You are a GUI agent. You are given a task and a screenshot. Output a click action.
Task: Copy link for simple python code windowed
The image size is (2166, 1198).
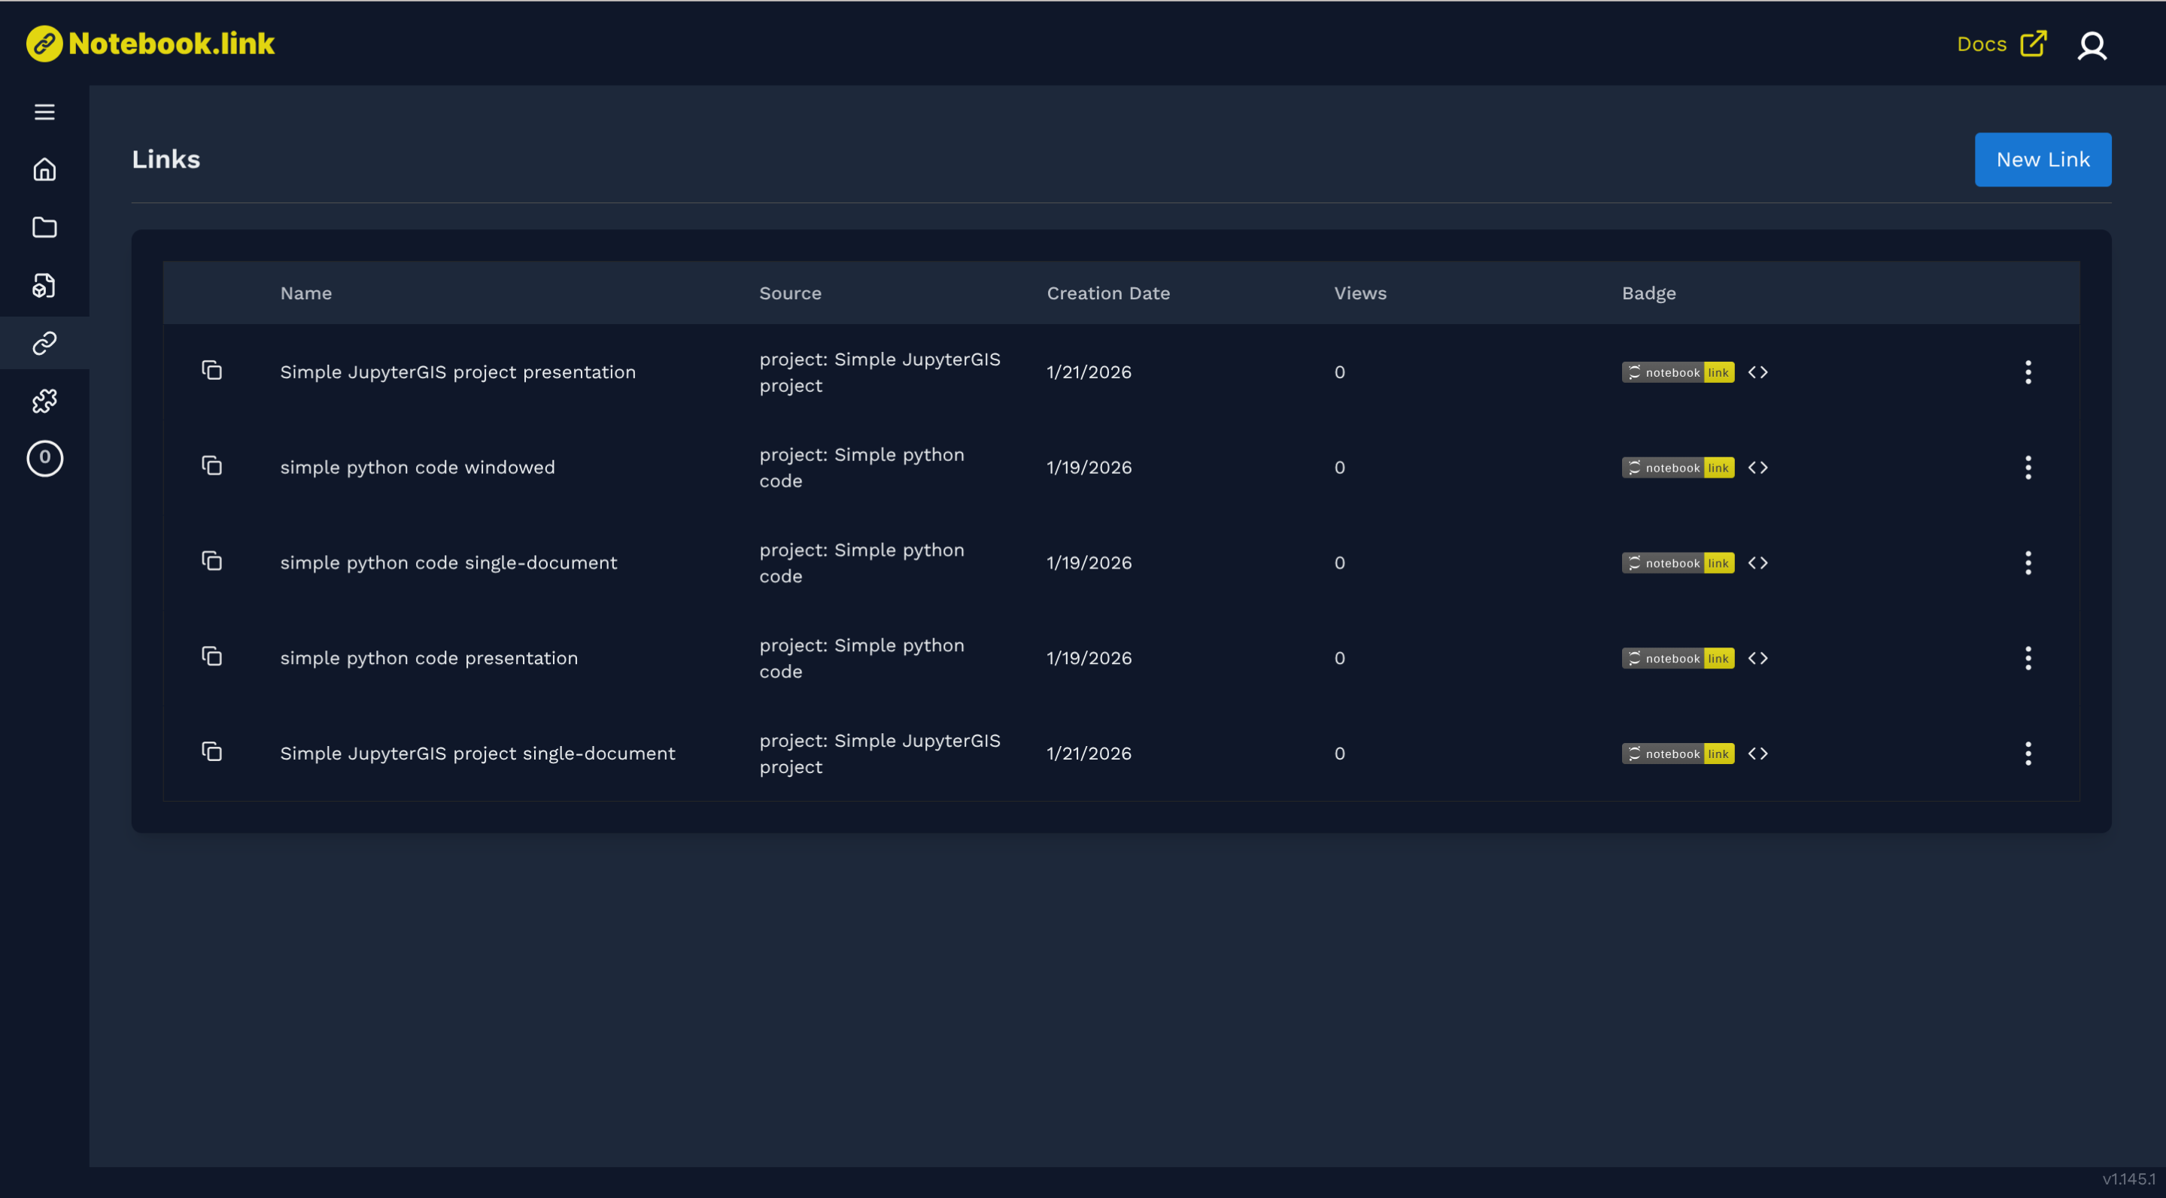tap(212, 466)
